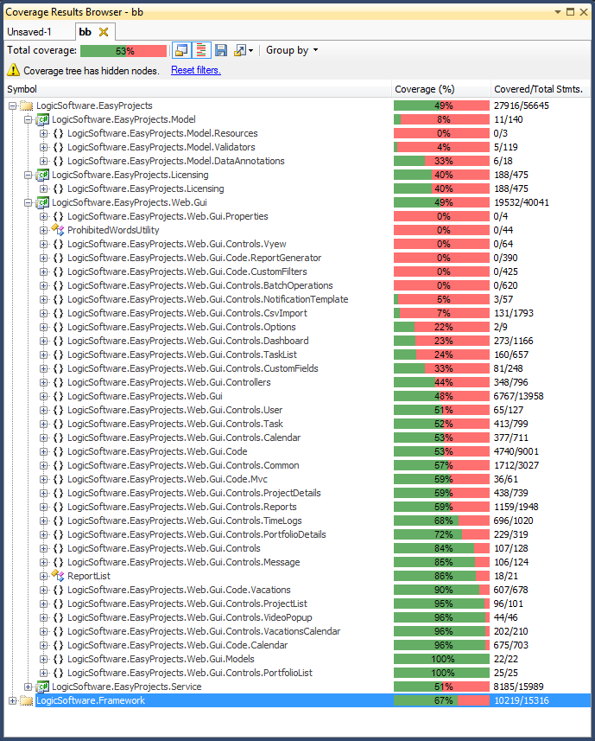Click braces icon of Web.Gui.Controls.Vyew
The image size is (595, 741).
point(58,244)
